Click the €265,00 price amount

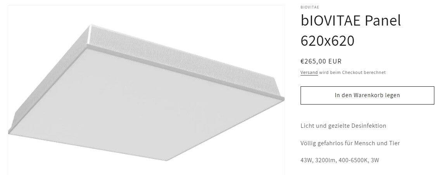(313, 61)
